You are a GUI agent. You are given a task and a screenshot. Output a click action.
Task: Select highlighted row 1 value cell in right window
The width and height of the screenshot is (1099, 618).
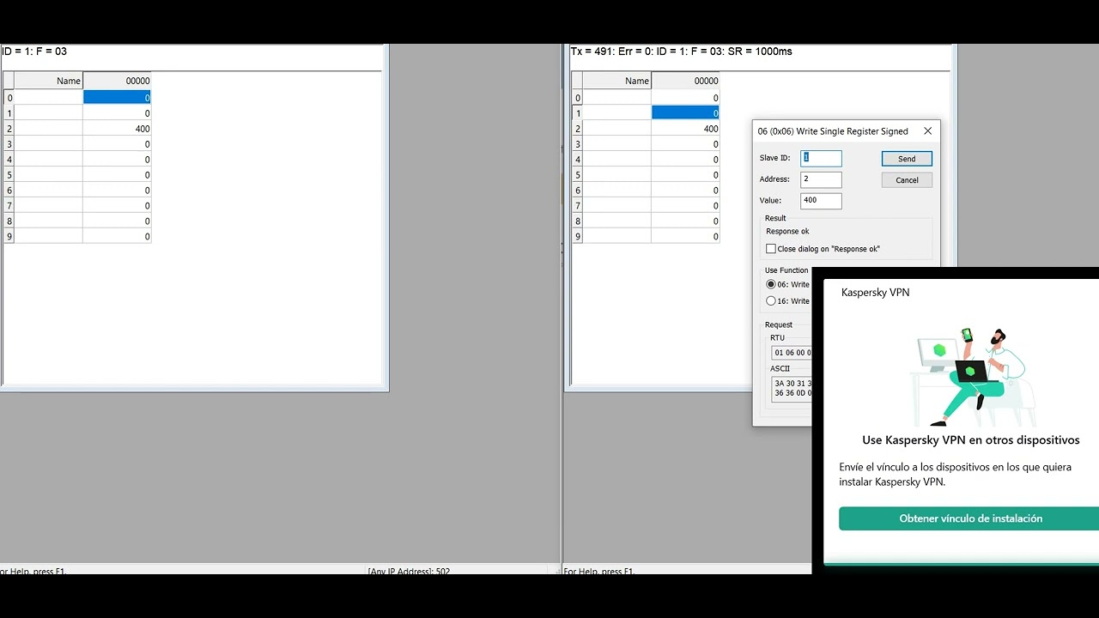(x=685, y=113)
